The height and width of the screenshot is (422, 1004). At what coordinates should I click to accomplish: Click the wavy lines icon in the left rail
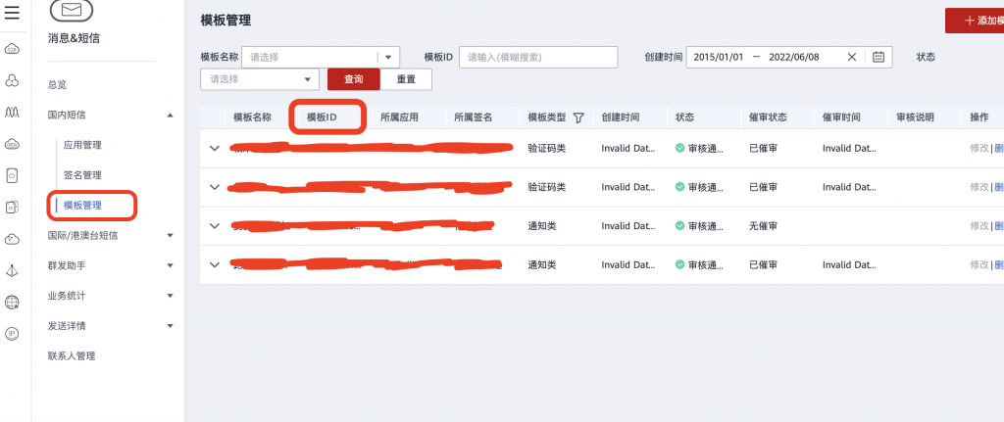click(x=12, y=112)
